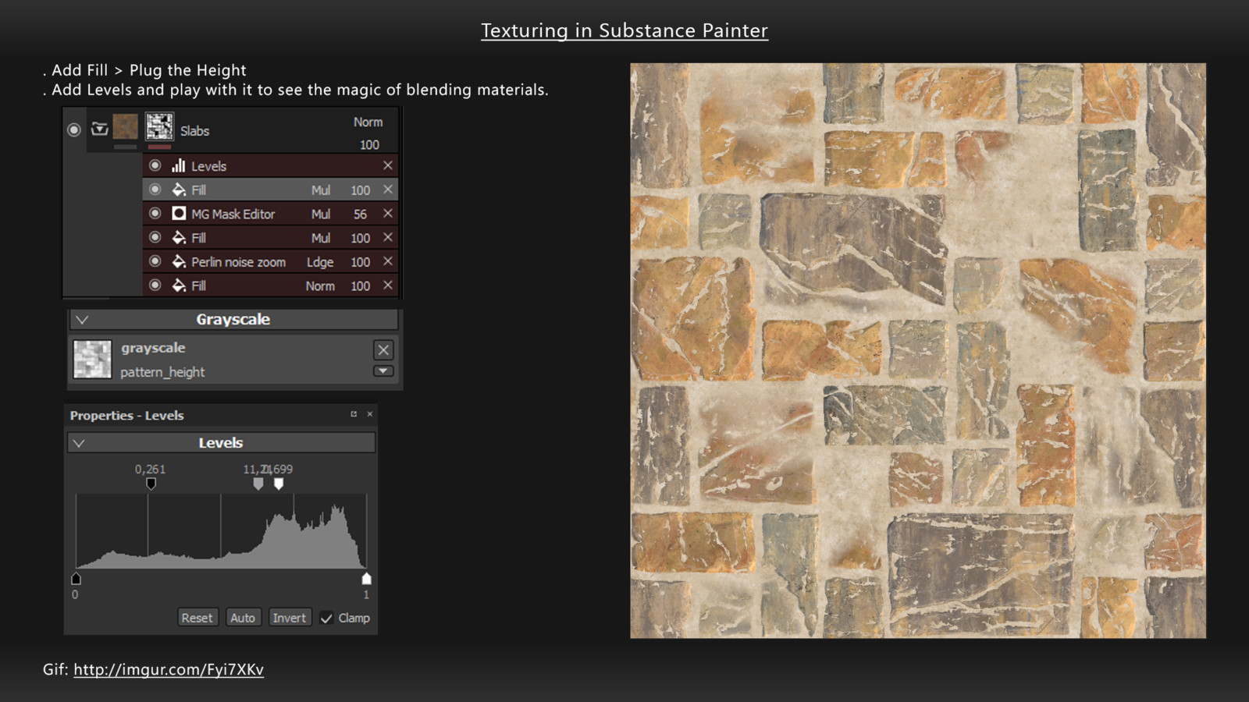
Task: Click the pattern_height grayscale thumbnail
Action: click(92, 360)
